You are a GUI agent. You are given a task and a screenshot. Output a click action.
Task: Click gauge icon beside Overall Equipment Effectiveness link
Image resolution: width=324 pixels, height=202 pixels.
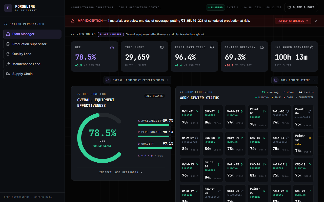(x=108, y=80)
